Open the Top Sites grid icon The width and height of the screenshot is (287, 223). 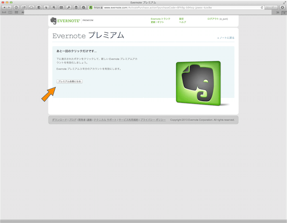click(17, 13)
